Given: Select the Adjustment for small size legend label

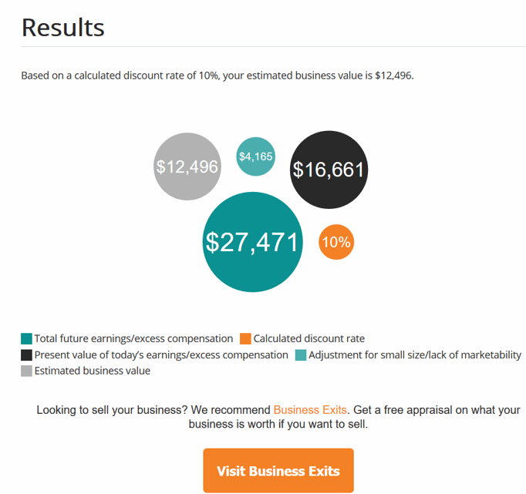Looking at the screenshot, I should [x=415, y=355].
